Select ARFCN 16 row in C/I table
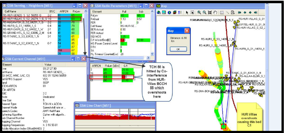The image size is (284, 133). (x=112, y=73)
